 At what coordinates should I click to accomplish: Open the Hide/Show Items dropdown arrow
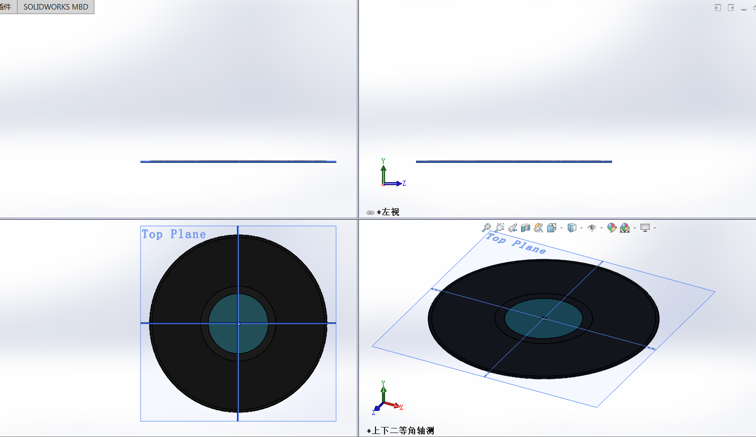(x=601, y=228)
